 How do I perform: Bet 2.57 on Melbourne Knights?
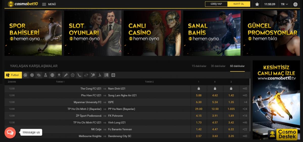(x=199, y=136)
